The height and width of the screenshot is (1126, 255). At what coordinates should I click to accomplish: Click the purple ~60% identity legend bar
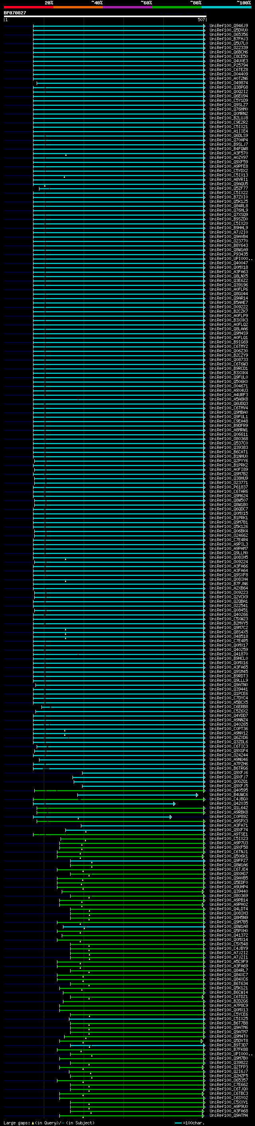pos(127,7)
